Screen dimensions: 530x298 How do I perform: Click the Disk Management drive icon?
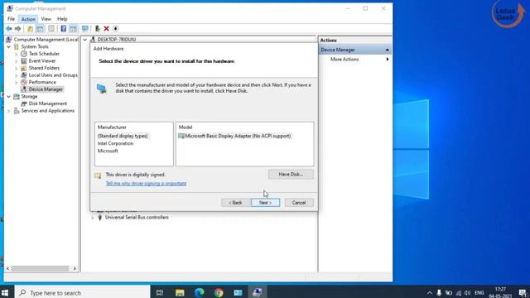point(24,103)
